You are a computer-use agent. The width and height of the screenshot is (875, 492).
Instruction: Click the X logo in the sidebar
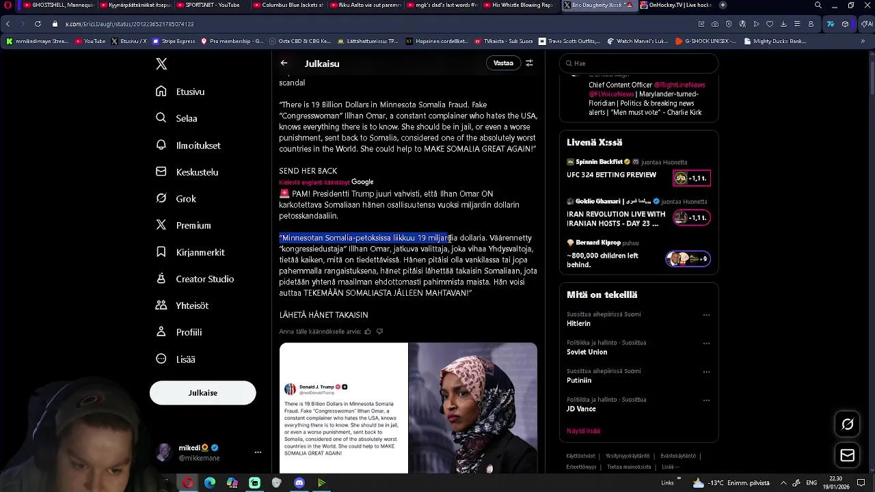[161, 64]
